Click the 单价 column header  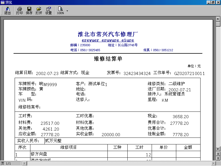click(164, 147)
